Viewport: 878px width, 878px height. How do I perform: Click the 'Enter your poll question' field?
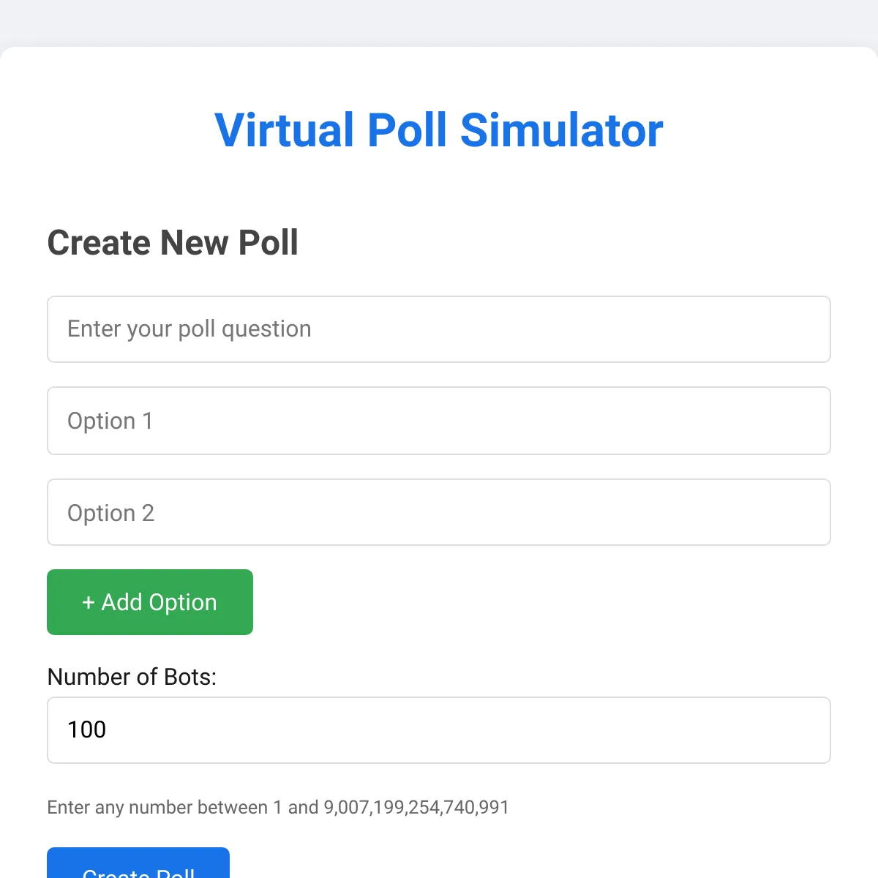pos(439,329)
